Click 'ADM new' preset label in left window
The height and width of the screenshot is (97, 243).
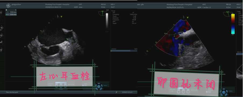pos(78,7)
